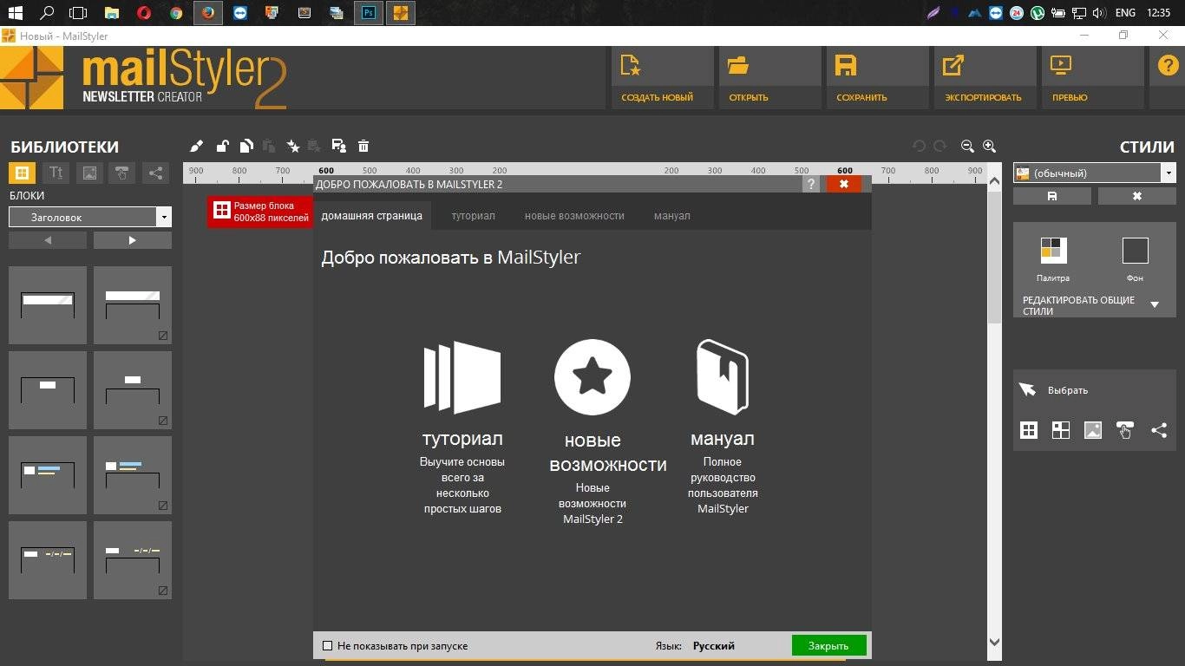Image resolution: width=1185 pixels, height=666 pixels.
Task: Click the Фон background color swatch
Action: pyautogui.click(x=1135, y=251)
